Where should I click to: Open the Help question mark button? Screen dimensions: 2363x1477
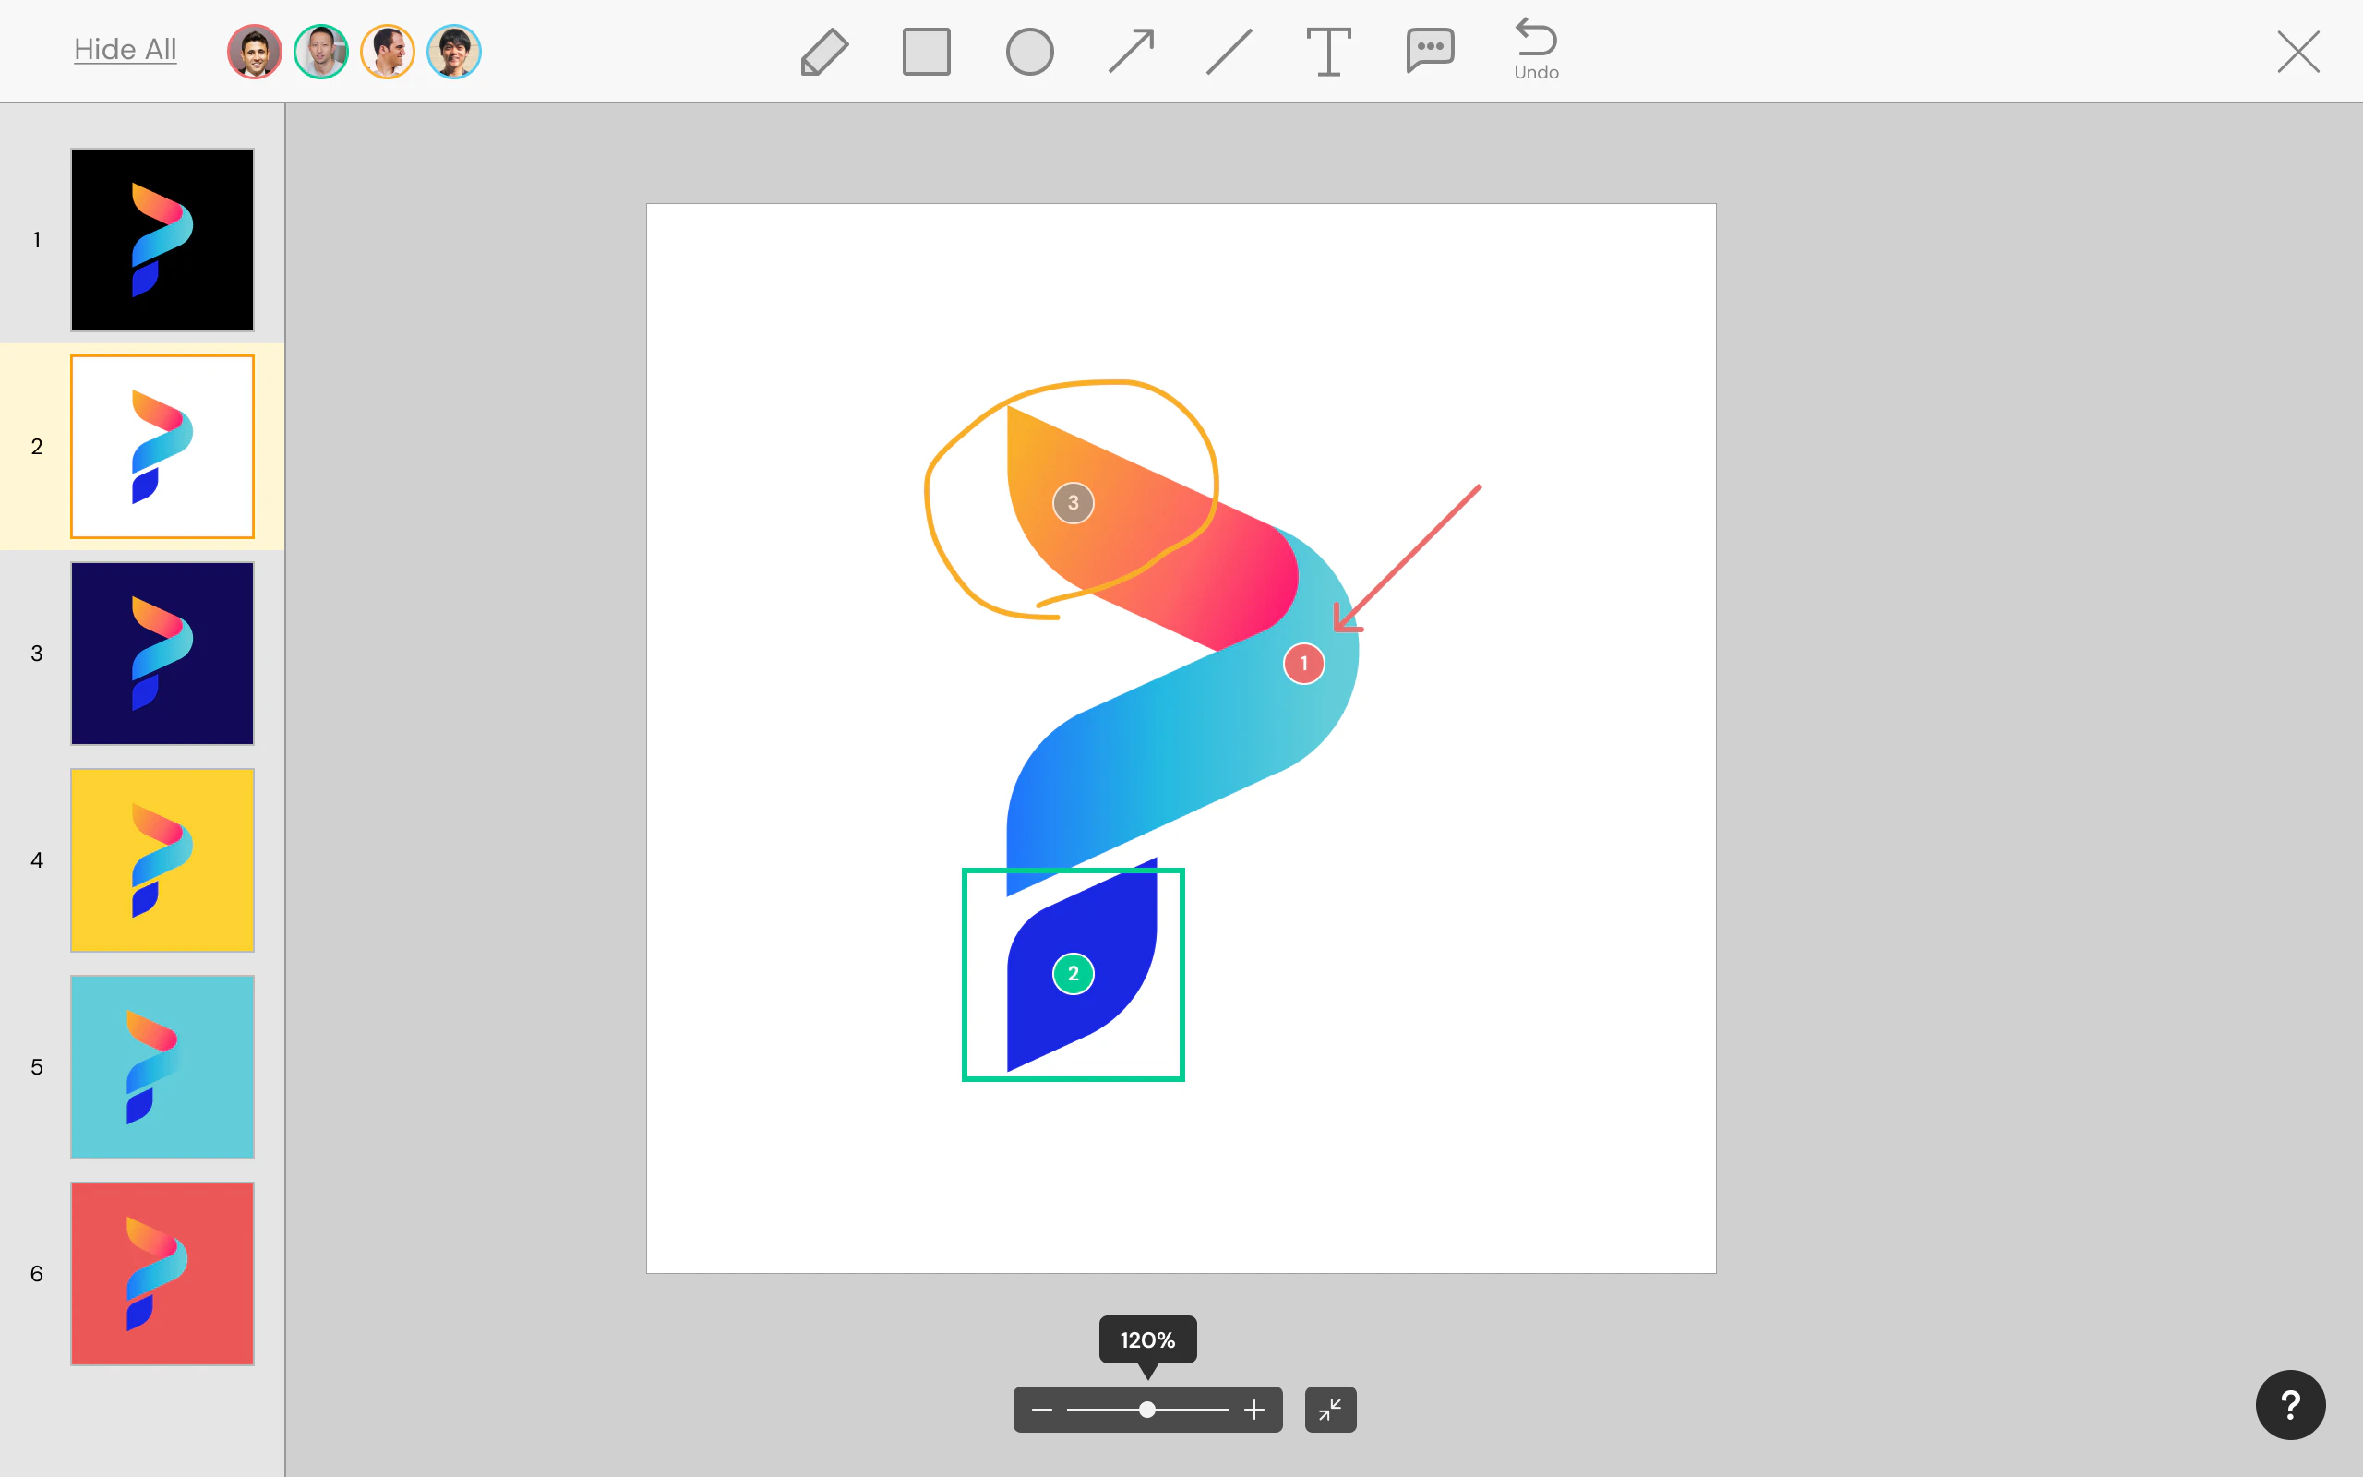pos(2290,1405)
